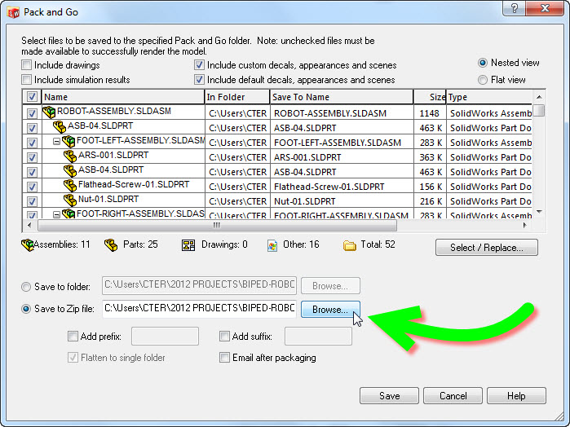Click the Flathead-Screw-01 part icon
570x427 pixels.
point(70,185)
